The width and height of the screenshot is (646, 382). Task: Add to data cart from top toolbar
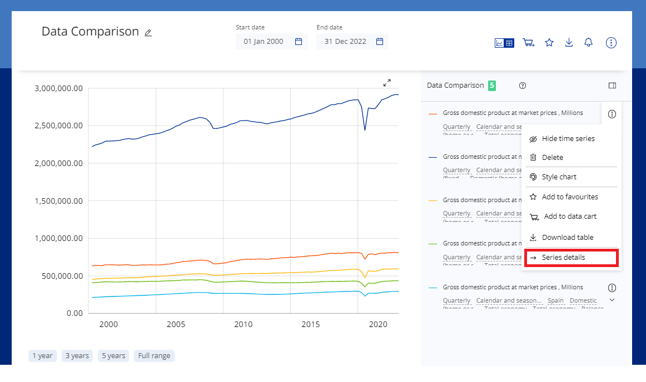tap(528, 43)
